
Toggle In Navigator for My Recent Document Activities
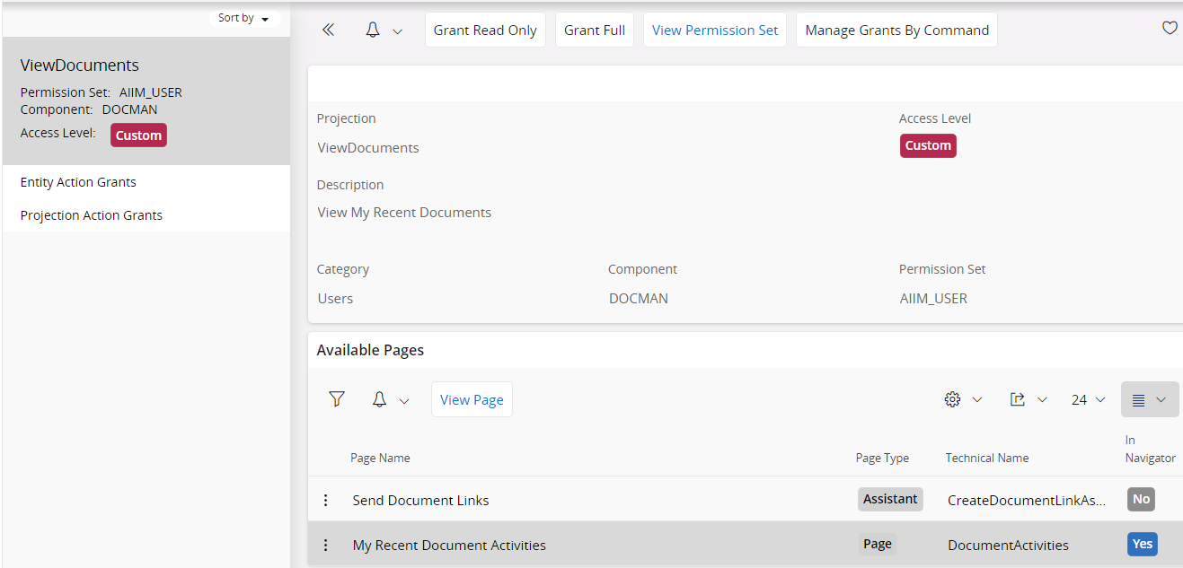pyautogui.click(x=1142, y=544)
